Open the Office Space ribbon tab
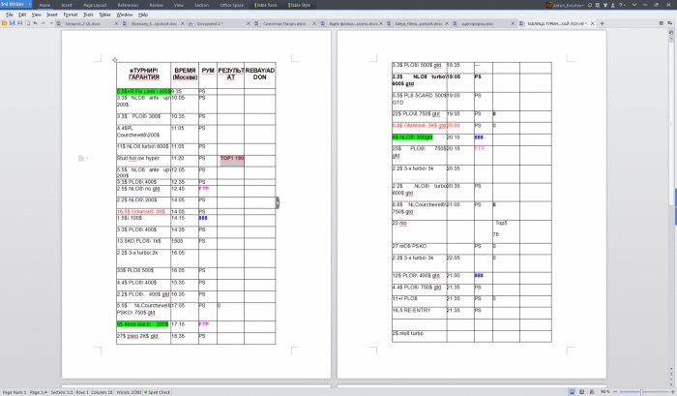This screenshot has width=677, height=396. click(x=231, y=5)
